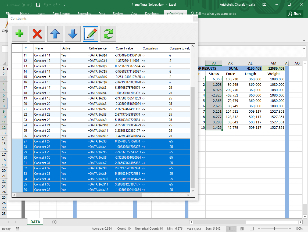
Task: Toggle the AutoSave switch
Action: pyautogui.click(x=27, y=5)
